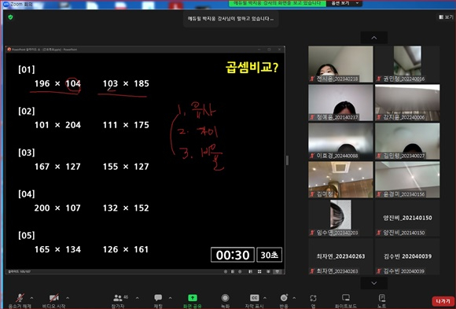This screenshot has height=309, width=456.
Task: Select 윤경미 participant video thumbnail
Action: 407,179
